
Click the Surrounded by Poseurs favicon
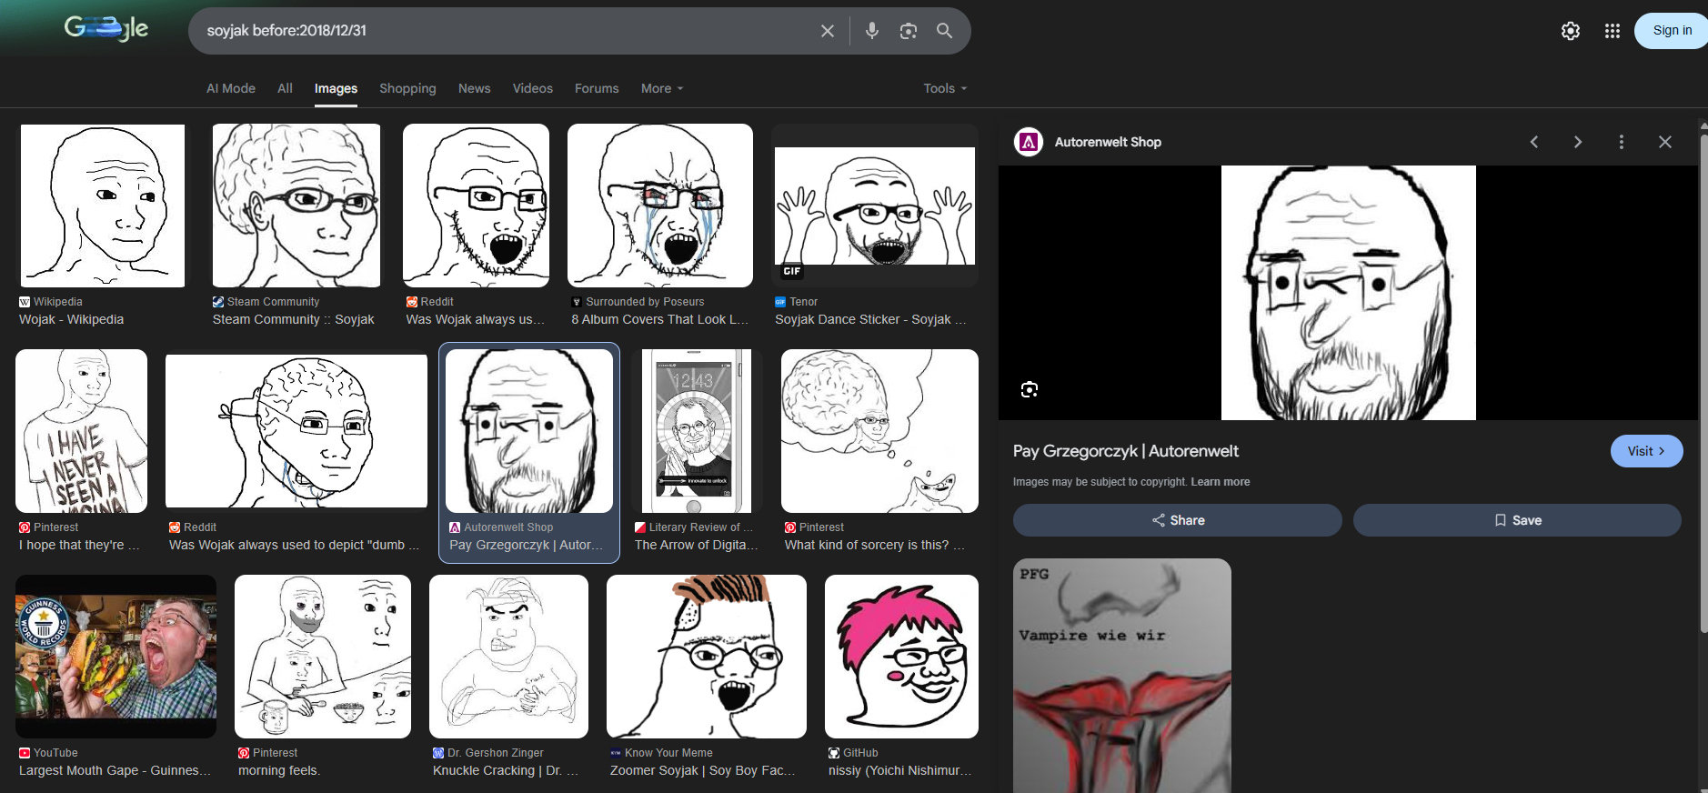tap(577, 302)
